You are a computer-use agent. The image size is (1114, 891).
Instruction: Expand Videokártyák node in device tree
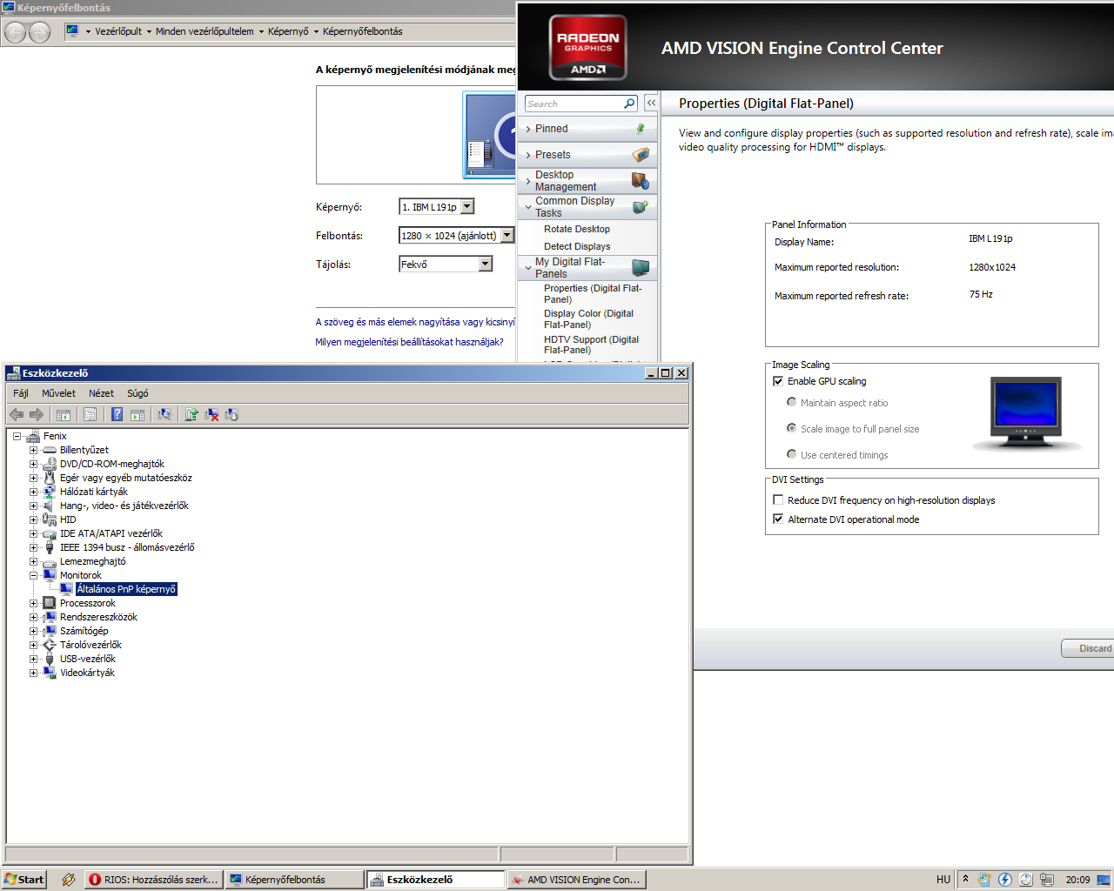coord(33,673)
